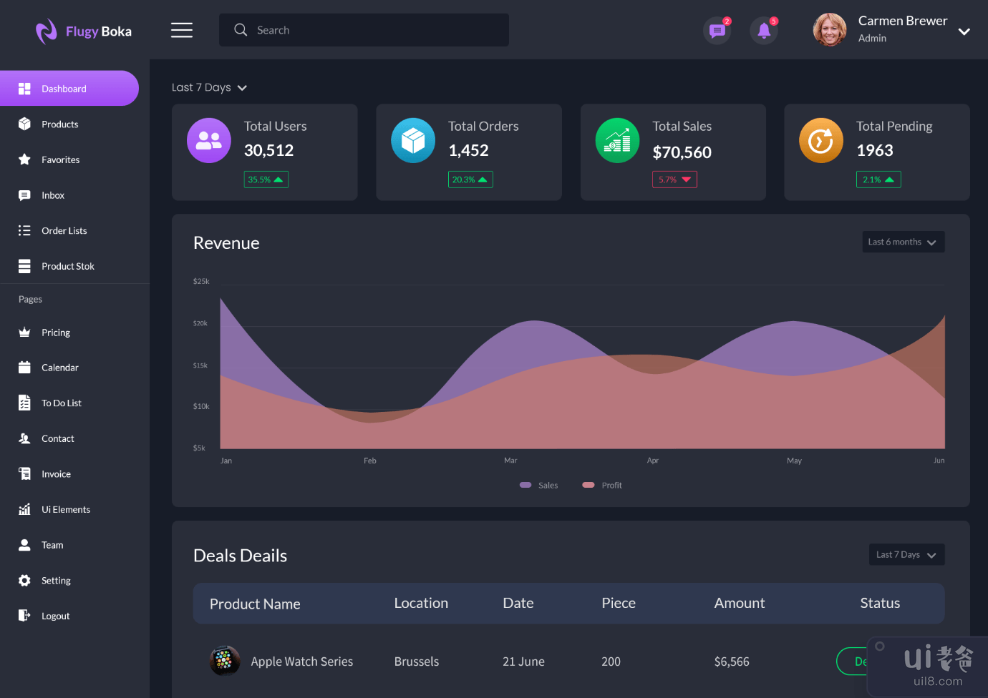Screen dimensions: 988x698
Task: Toggle the Sales series in chart legend
Action: point(539,485)
